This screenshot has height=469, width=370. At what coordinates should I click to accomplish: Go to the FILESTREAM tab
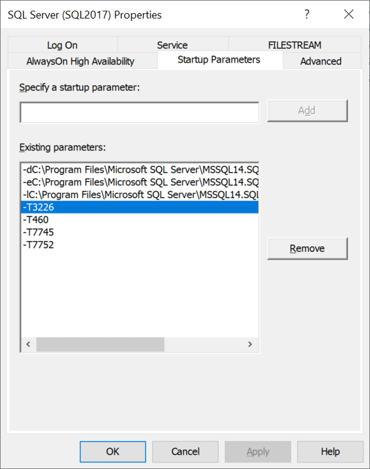[x=294, y=45]
